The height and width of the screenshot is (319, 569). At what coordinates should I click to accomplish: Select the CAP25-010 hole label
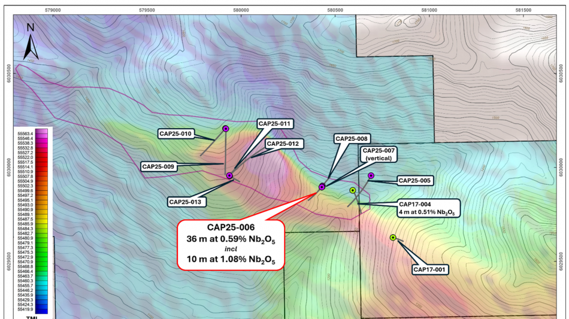point(175,133)
